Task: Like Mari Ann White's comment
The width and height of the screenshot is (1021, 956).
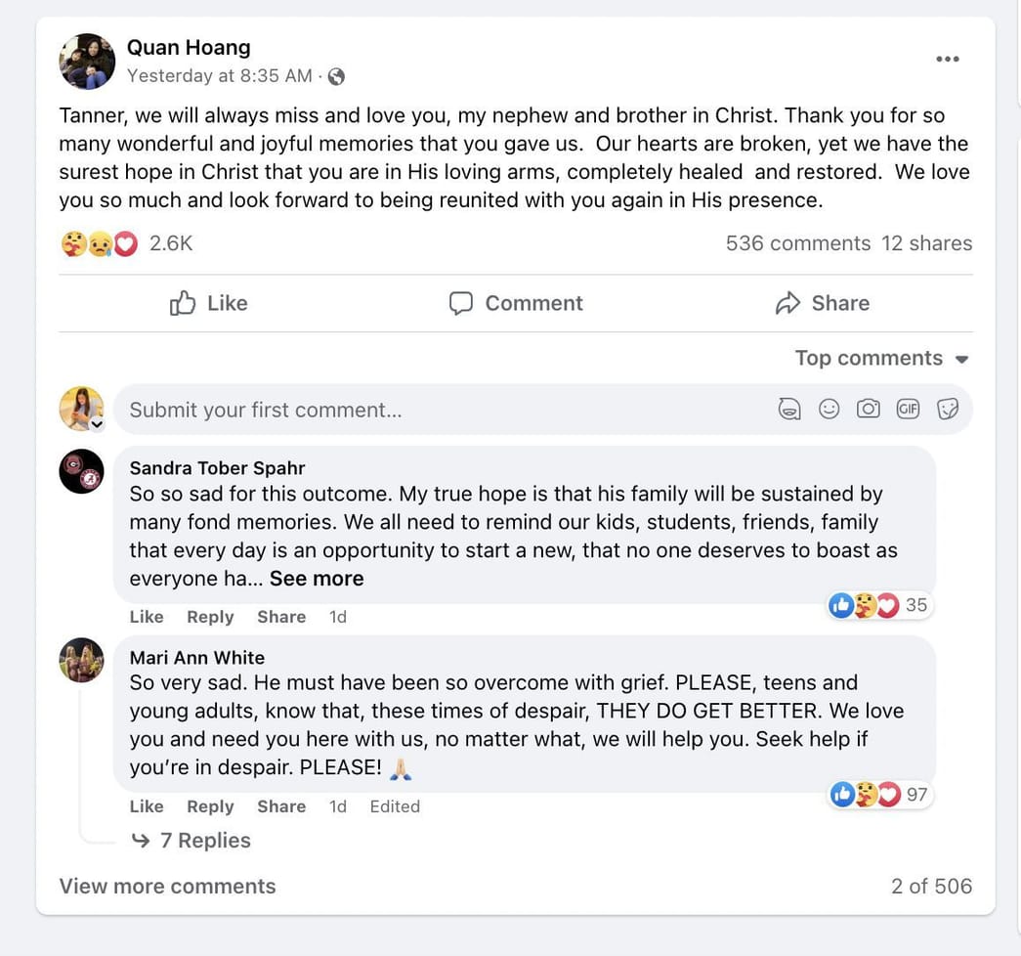Action: click(146, 805)
